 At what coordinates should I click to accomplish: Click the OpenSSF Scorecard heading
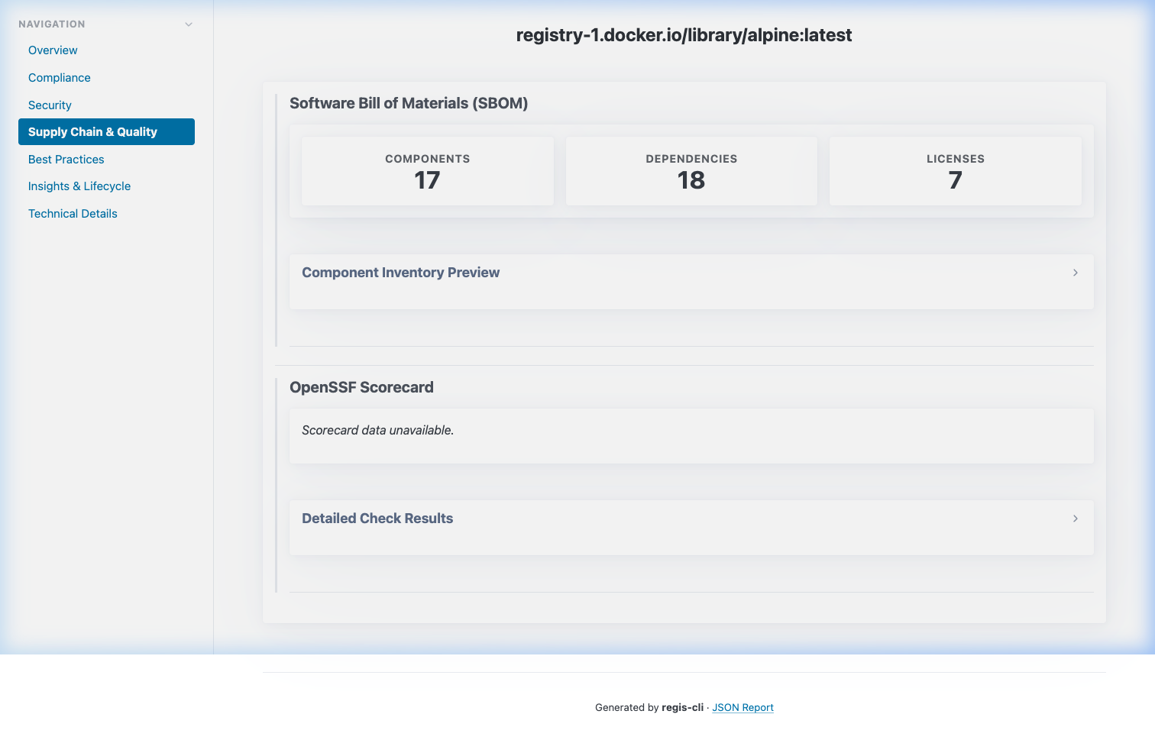(x=361, y=387)
